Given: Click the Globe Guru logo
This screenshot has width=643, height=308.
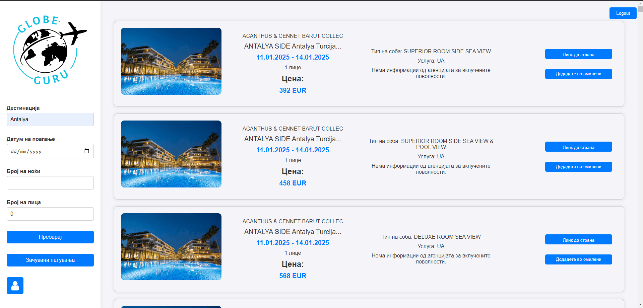Looking at the screenshot, I should [50, 50].
